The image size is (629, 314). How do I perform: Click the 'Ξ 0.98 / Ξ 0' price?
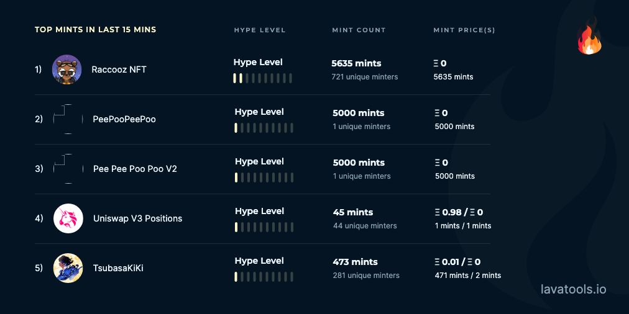tap(459, 212)
